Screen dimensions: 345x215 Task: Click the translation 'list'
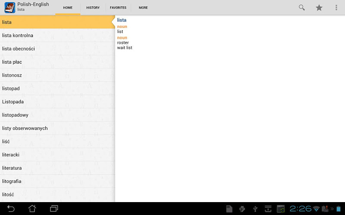click(x=120, y=31)
